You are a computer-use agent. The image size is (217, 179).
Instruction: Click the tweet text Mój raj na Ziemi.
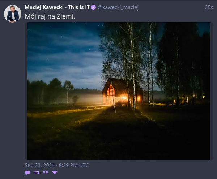point(50,16)
